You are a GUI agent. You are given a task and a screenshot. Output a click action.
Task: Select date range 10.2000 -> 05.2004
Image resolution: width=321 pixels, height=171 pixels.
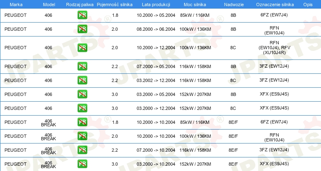coord(156,15)
